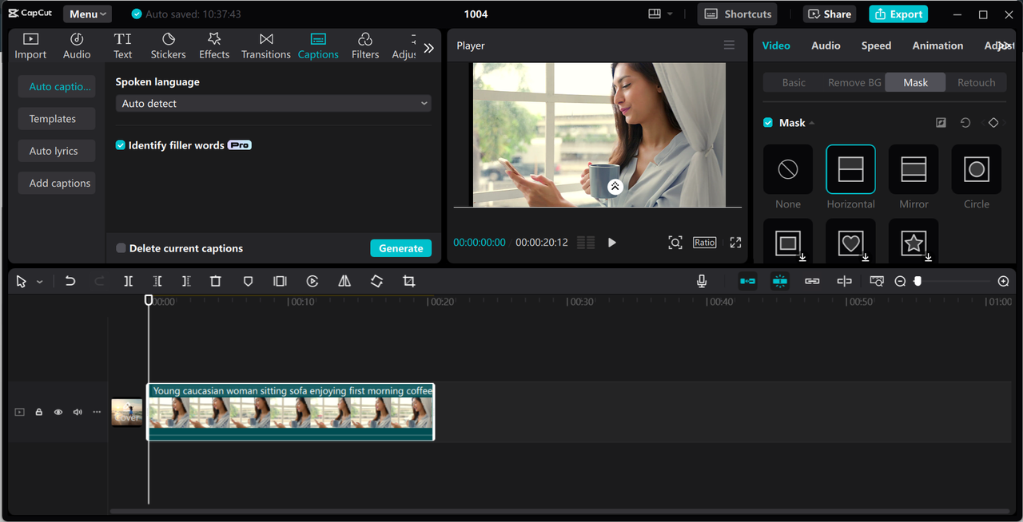Click the Share button
This screenshot has width=1023, height=522.
830,14
